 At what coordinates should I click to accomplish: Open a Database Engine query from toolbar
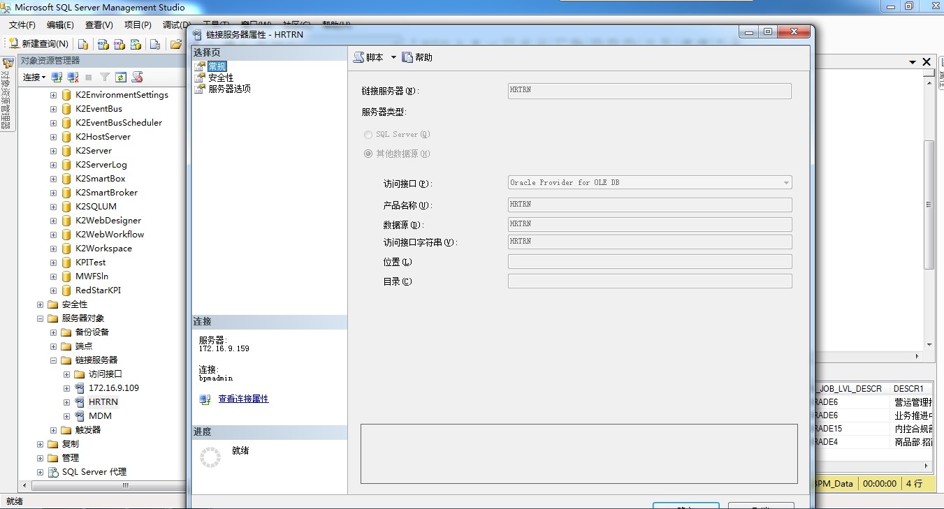83,44
